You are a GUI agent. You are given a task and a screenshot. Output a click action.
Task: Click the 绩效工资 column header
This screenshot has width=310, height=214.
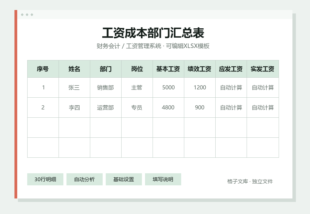(200, 69)
